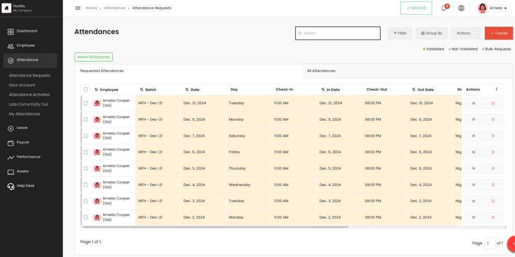The image size is (515, 257).
Task: View the Dec. 7, 2024 request eye icon
Action: click(x=474, y=136)
